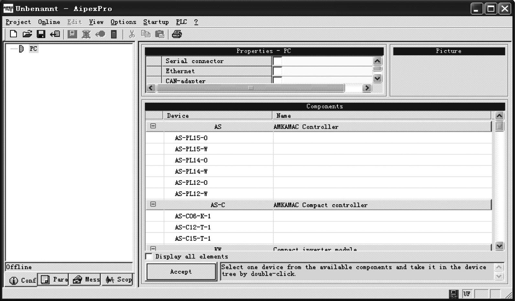Click Components list scroll up arrow

[499, 116]
